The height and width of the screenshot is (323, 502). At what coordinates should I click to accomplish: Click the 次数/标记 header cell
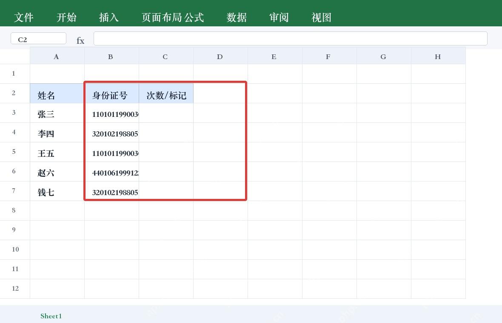click(166, 93)
